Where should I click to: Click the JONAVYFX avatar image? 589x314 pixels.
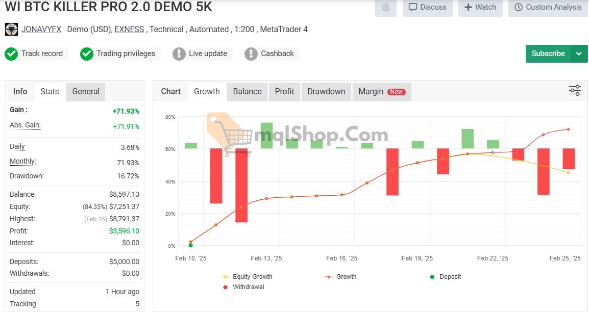tap(11, 30)
